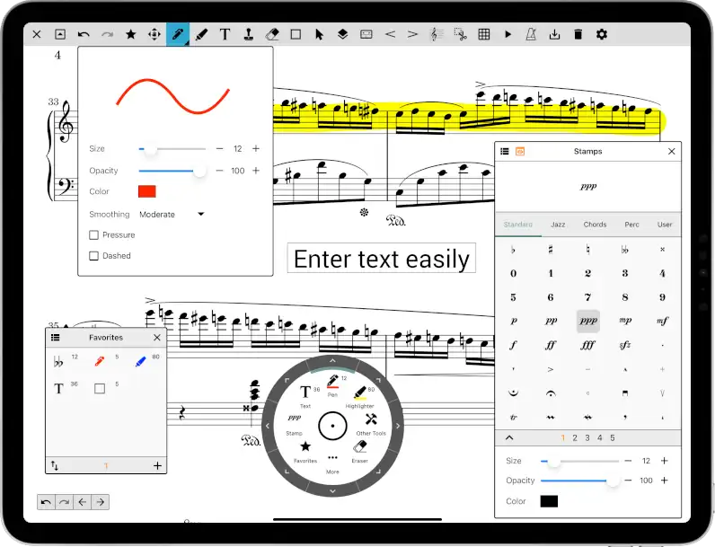Open the Chords stamps tab
Screen dimensions: 715x547
595,225
